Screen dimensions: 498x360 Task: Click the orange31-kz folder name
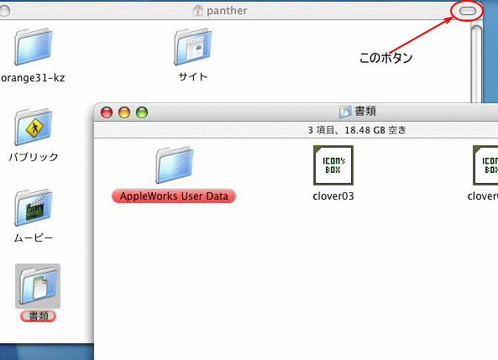click(x=33, y=78)
